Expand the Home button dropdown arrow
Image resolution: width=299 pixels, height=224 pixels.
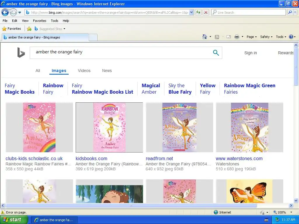[x=210, y=37]
